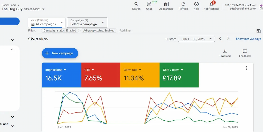
Task: Open the Help question mark icon
Action: [196, 4]
